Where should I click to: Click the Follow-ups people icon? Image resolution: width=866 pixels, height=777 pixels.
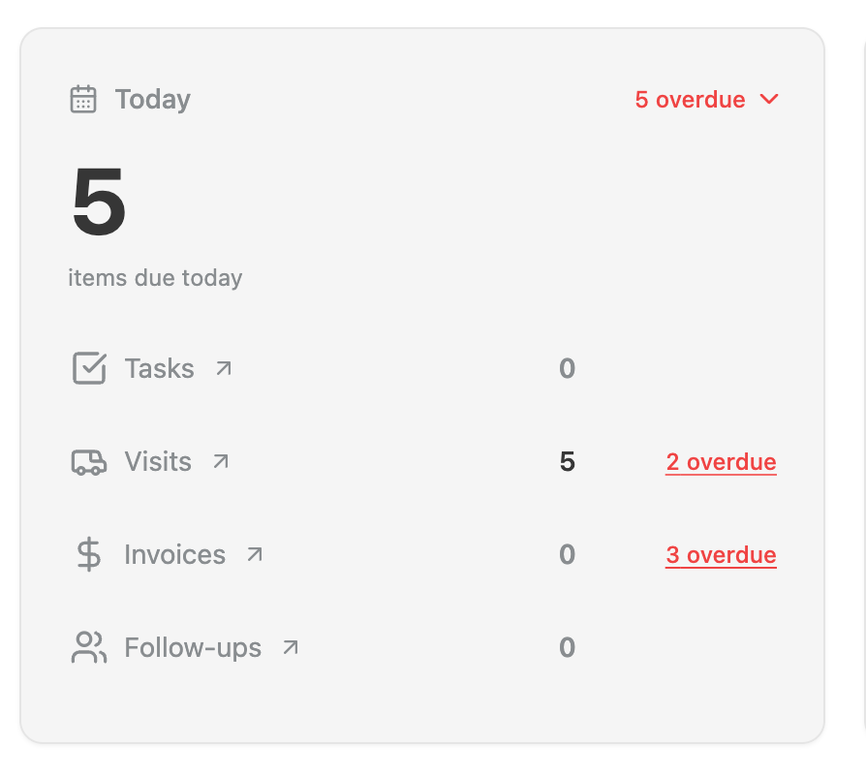89,647
